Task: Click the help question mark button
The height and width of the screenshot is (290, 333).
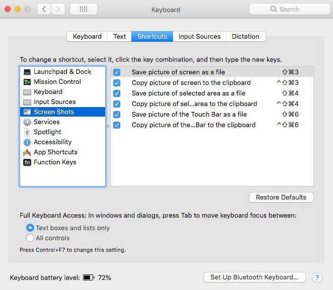Action: [317, 277]
